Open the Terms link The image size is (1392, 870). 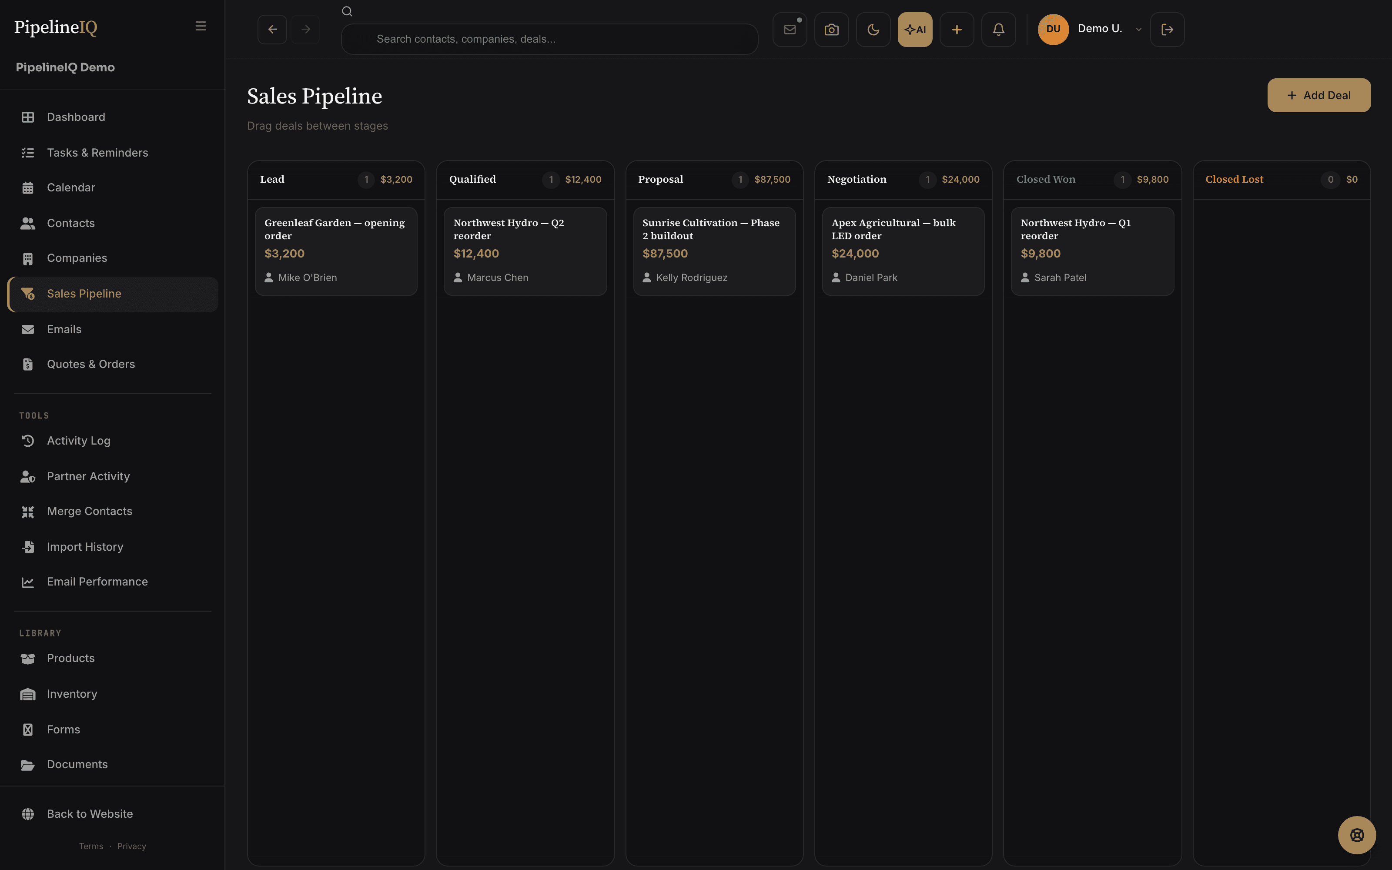click(91, 847)
